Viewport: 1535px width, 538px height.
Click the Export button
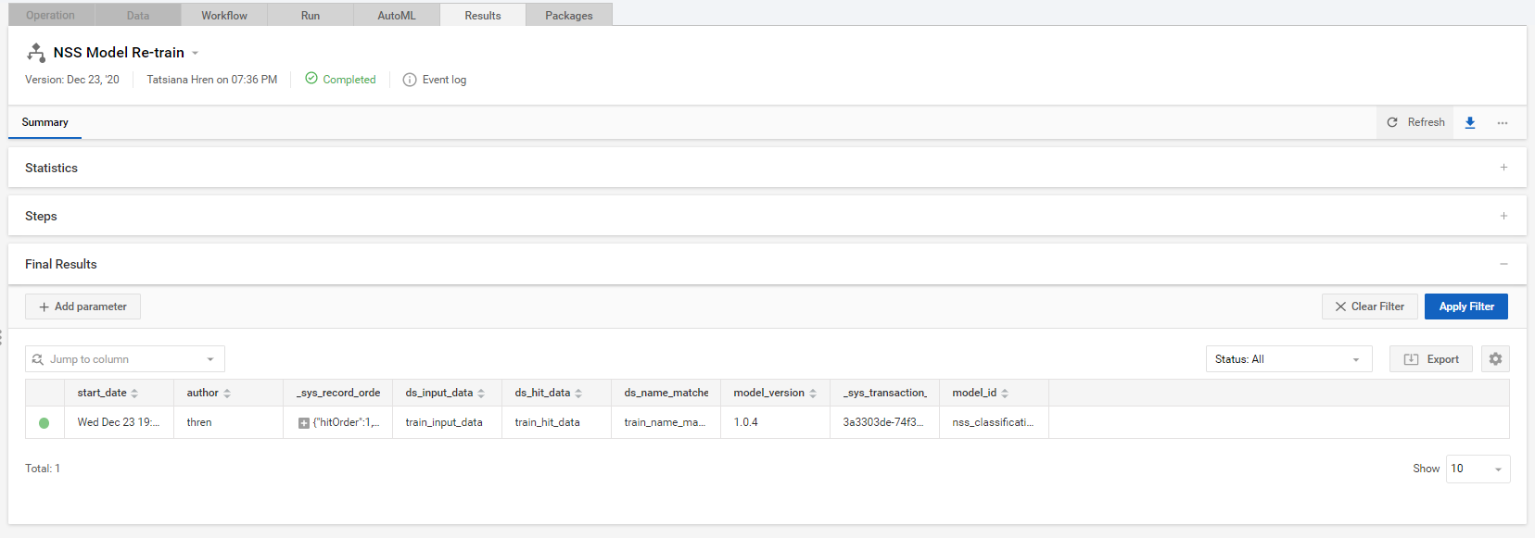point(1431,359)
